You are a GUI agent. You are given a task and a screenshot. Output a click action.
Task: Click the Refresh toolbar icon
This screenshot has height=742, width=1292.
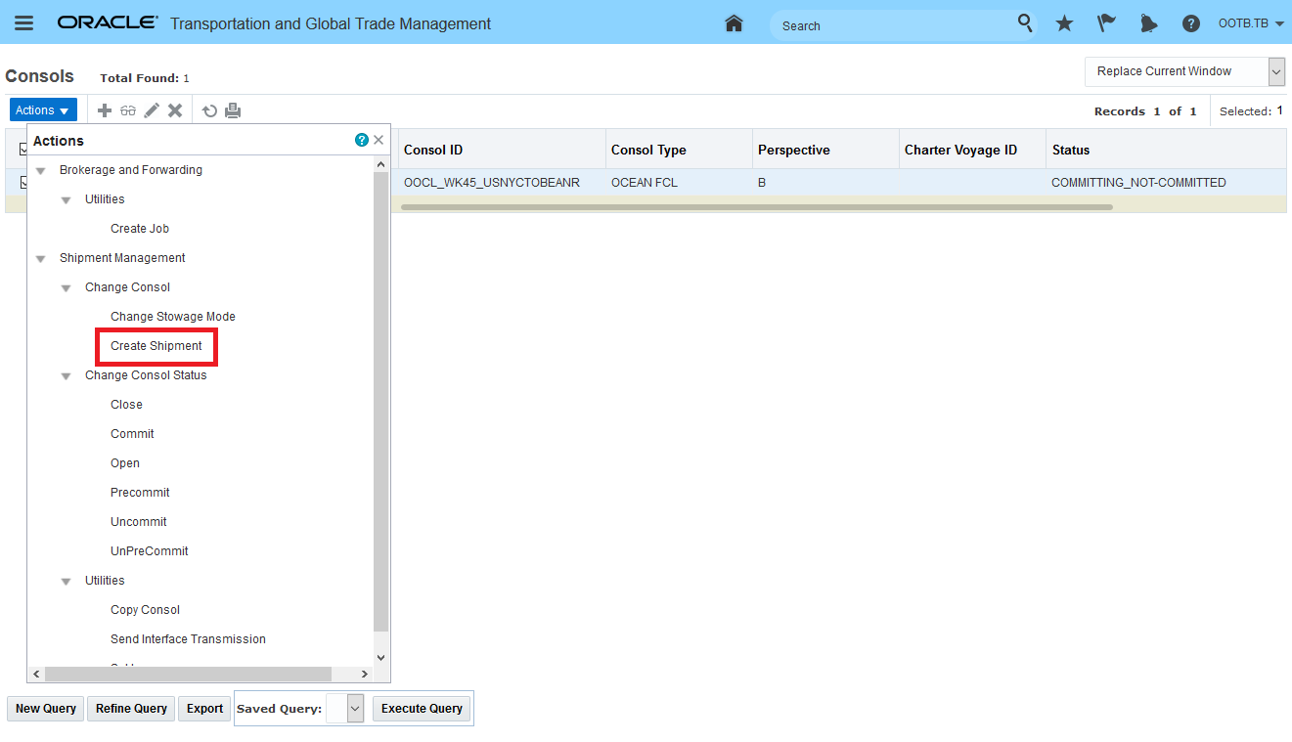click(x=209, y=110)
